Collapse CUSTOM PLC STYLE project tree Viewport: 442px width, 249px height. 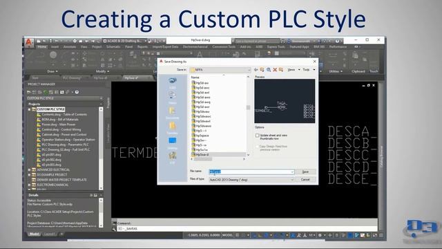coord(29,109)
